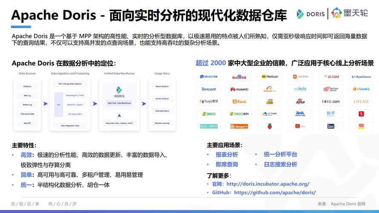Click the Real-Time Data Warehouse label
This screenshot has height=213, width=379.
(x=119, y=103)
